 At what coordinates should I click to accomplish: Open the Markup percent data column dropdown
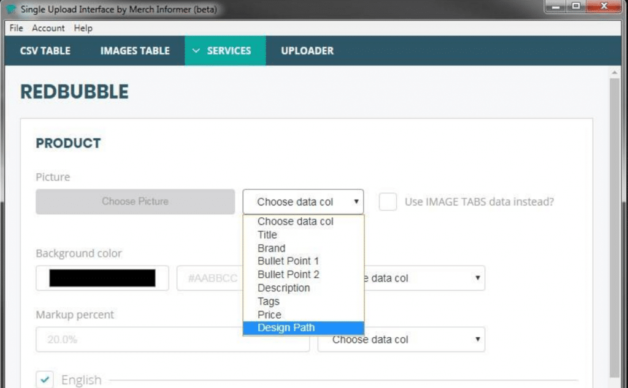(401, 339)
